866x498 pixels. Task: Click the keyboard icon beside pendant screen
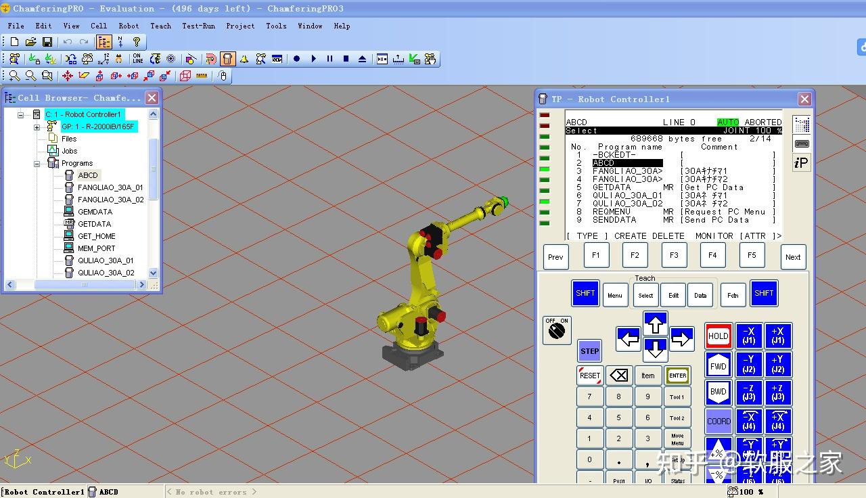(802, 144)
